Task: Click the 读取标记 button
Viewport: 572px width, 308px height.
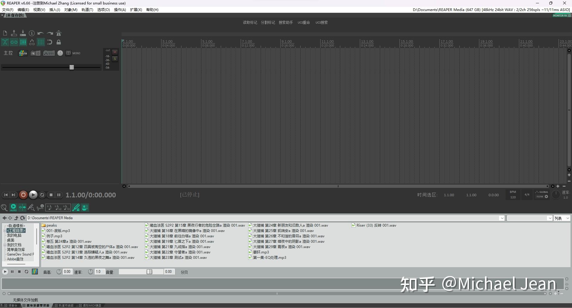Action: [250, 22]
